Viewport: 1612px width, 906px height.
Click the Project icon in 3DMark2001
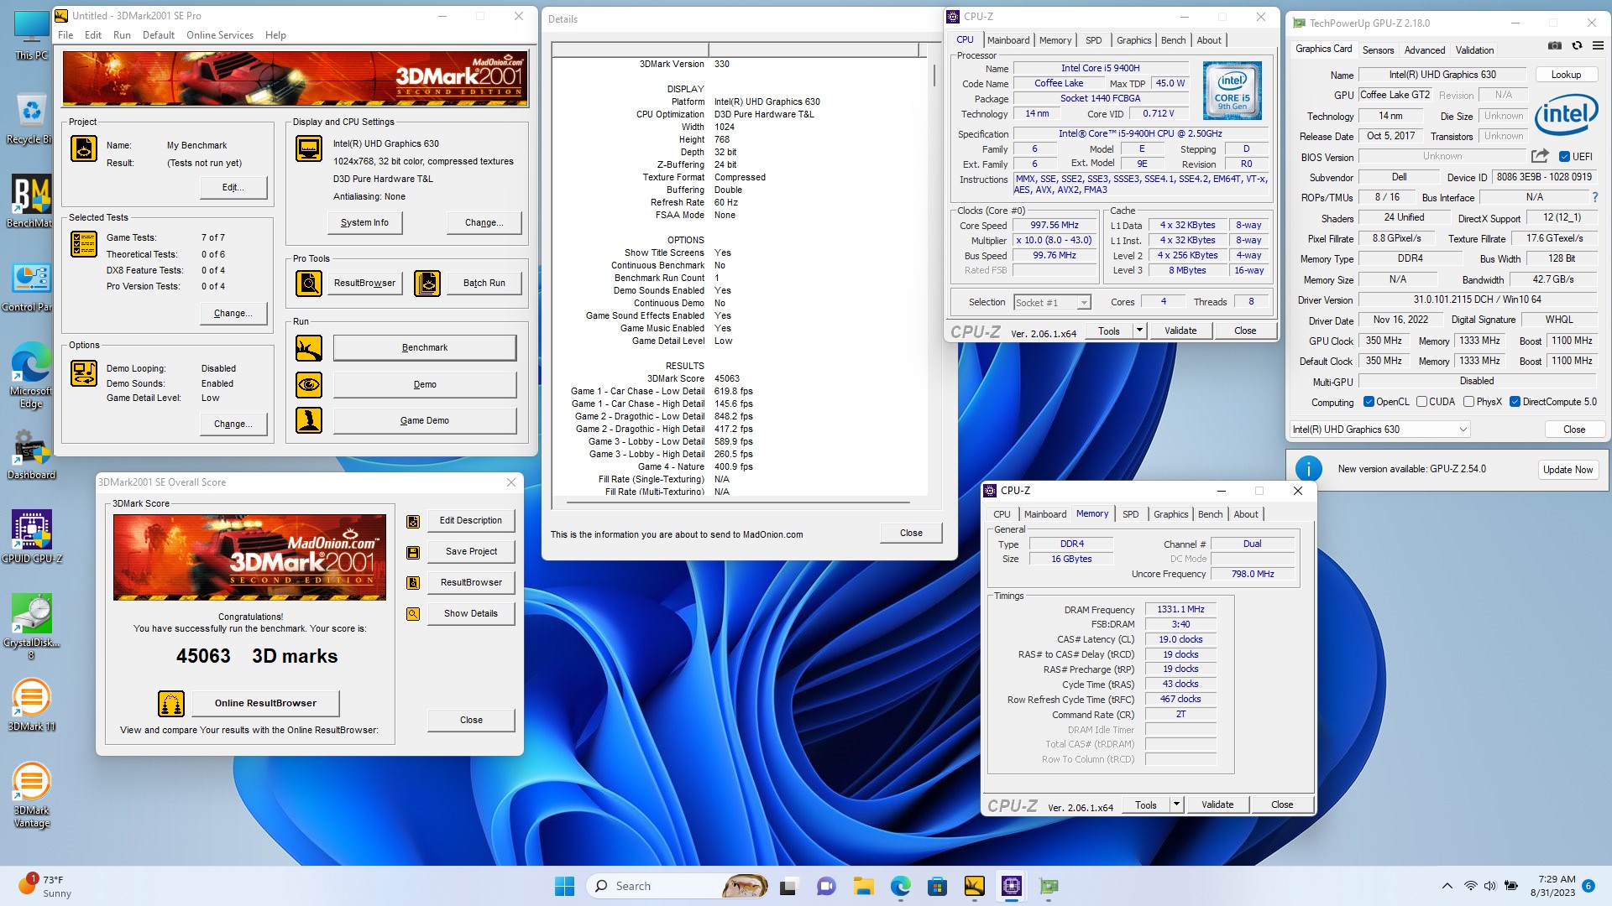point(83,148)
